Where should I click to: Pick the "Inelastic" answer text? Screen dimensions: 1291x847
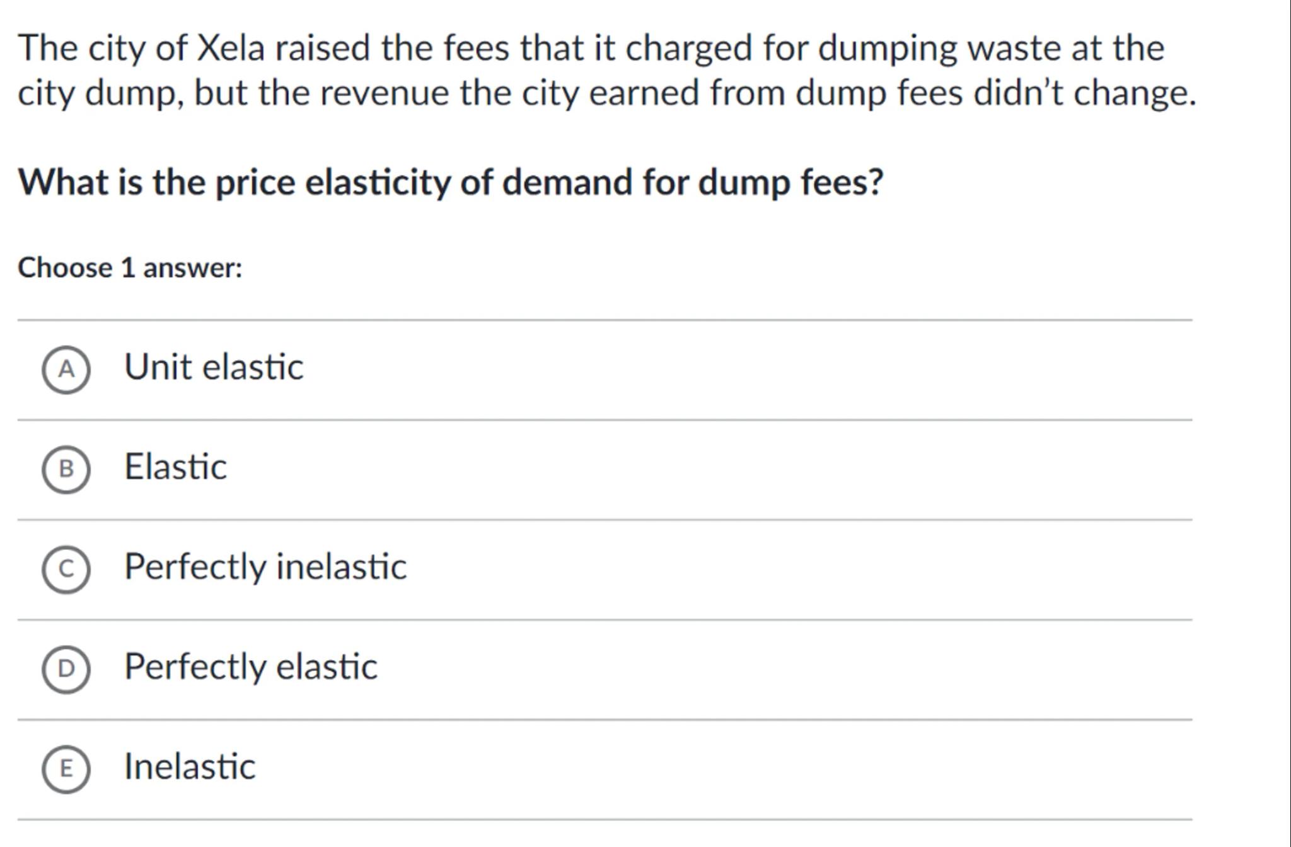tap(190, 766)
